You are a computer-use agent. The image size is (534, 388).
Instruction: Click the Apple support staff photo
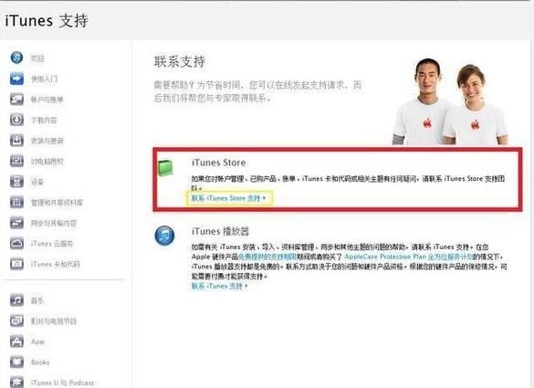click(x=450, y=101)
